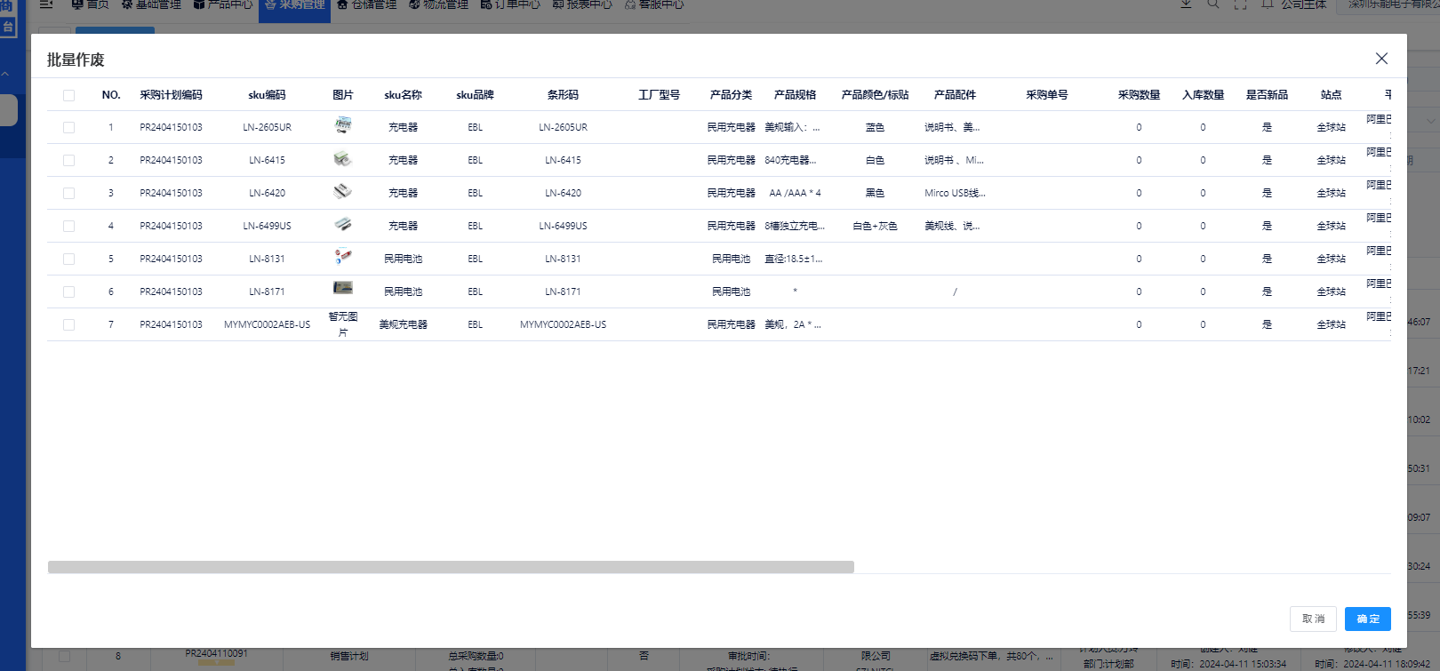Tick the select-all checkbox in table header
Screen dimensions: 1440x671
click(x=68, y=95)
